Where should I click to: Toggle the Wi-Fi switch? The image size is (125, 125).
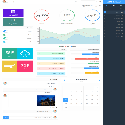(6, 35)
